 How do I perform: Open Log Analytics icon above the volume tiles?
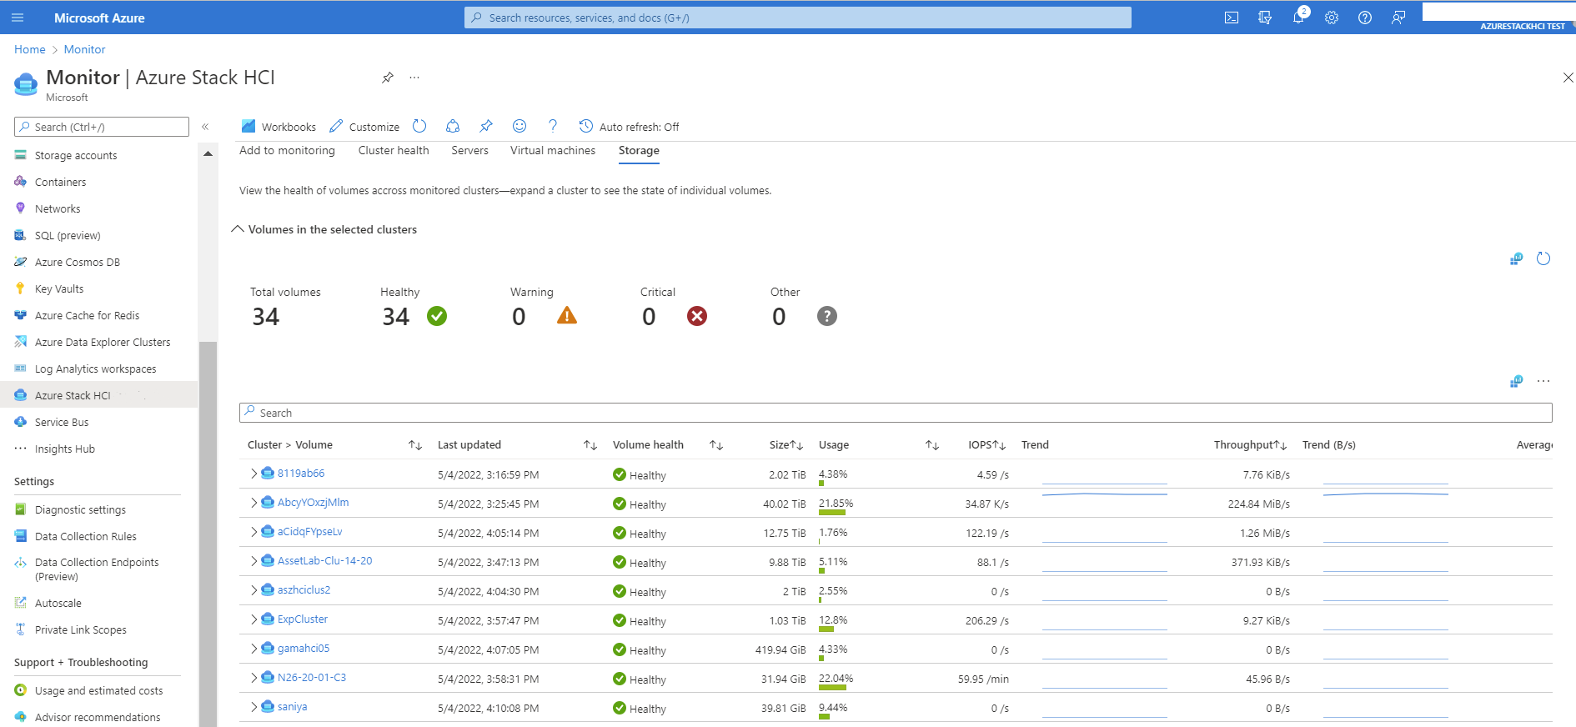point(1516,259)
